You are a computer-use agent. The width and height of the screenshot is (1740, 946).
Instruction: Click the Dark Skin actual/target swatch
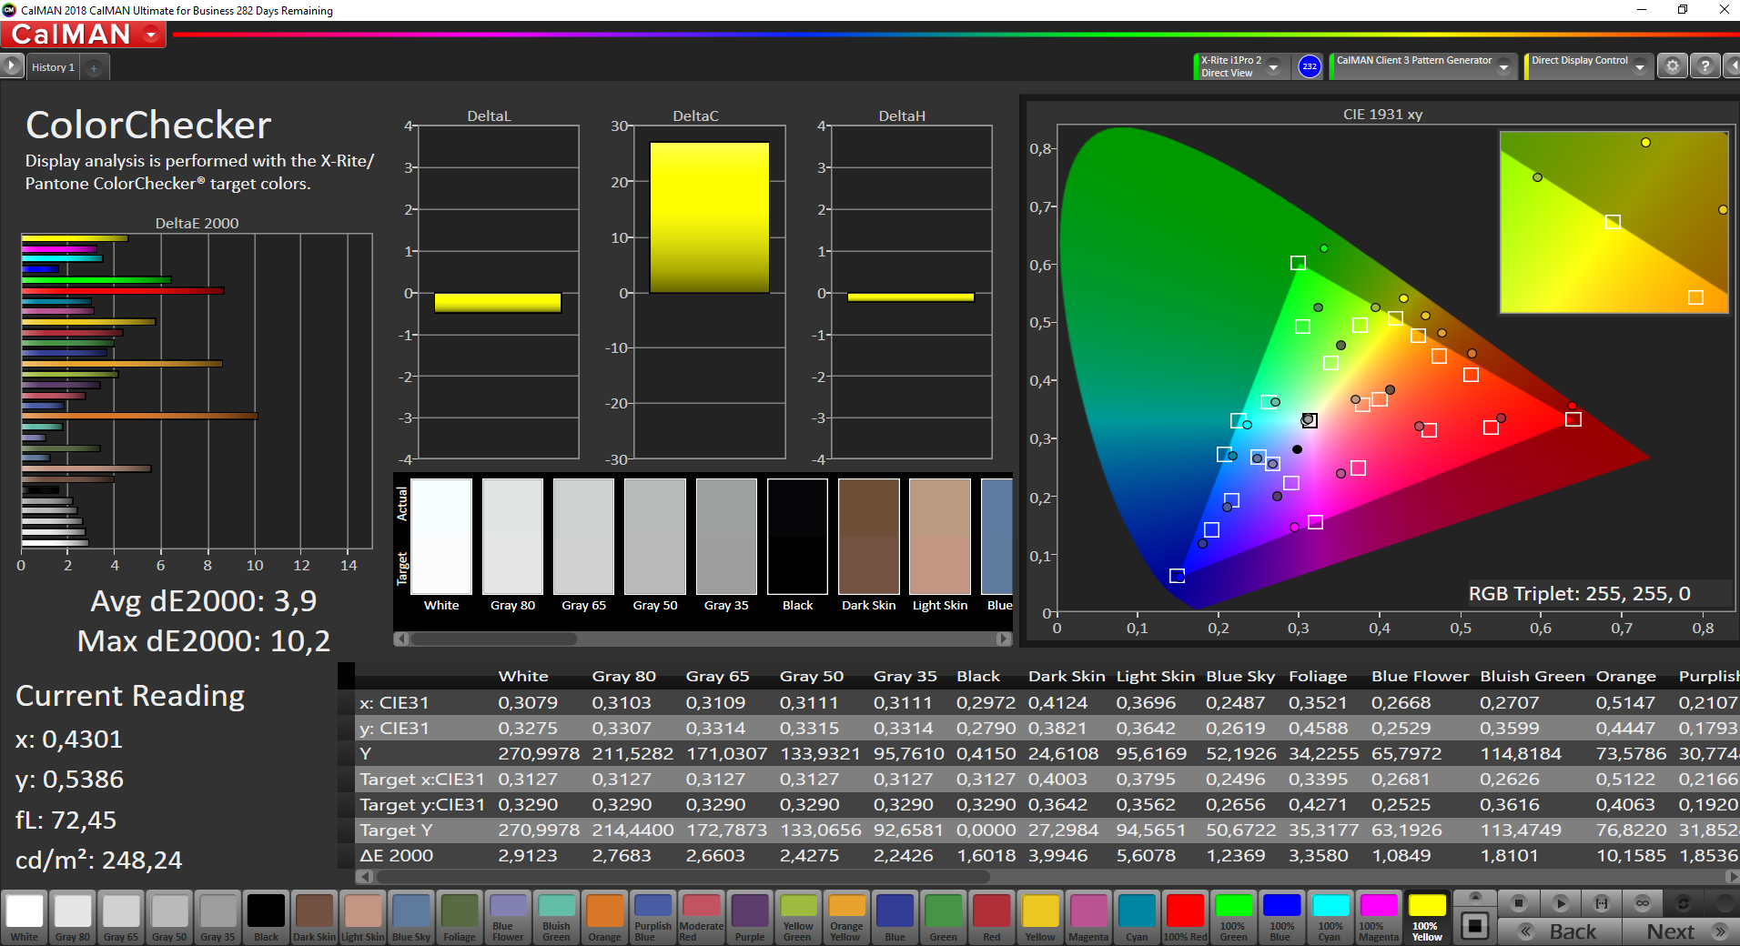868,536
